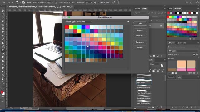Delete swatch with Swatches panel trash icon
Viewport: 200px width, 112px height.
(x=194, y=39)
